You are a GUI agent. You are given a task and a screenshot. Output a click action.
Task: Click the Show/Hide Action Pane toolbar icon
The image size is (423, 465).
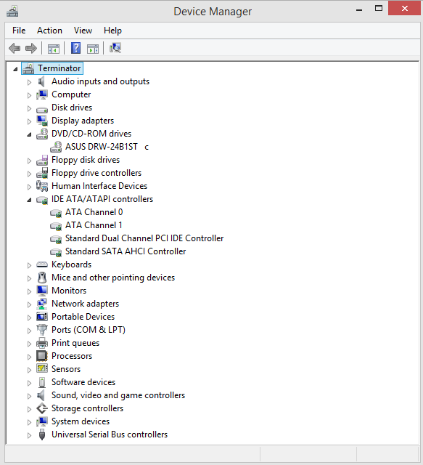[x=93, y=49]
